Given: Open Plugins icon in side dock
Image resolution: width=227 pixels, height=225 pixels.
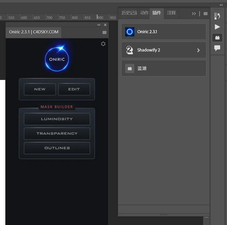Looking at the screenshot, I should [217, 38].
